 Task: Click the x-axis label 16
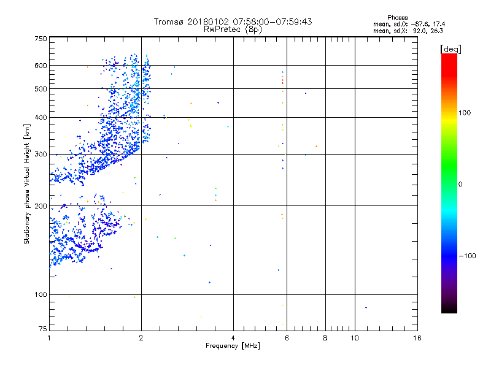pos(417,338)
